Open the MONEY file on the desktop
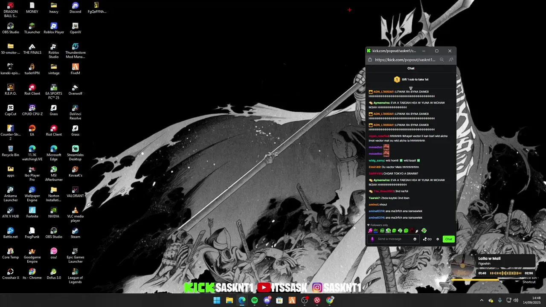 [32, 8]
